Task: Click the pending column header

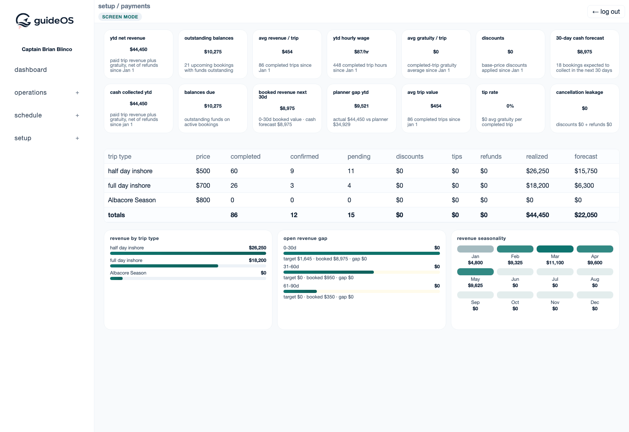Action: (359, 156)
